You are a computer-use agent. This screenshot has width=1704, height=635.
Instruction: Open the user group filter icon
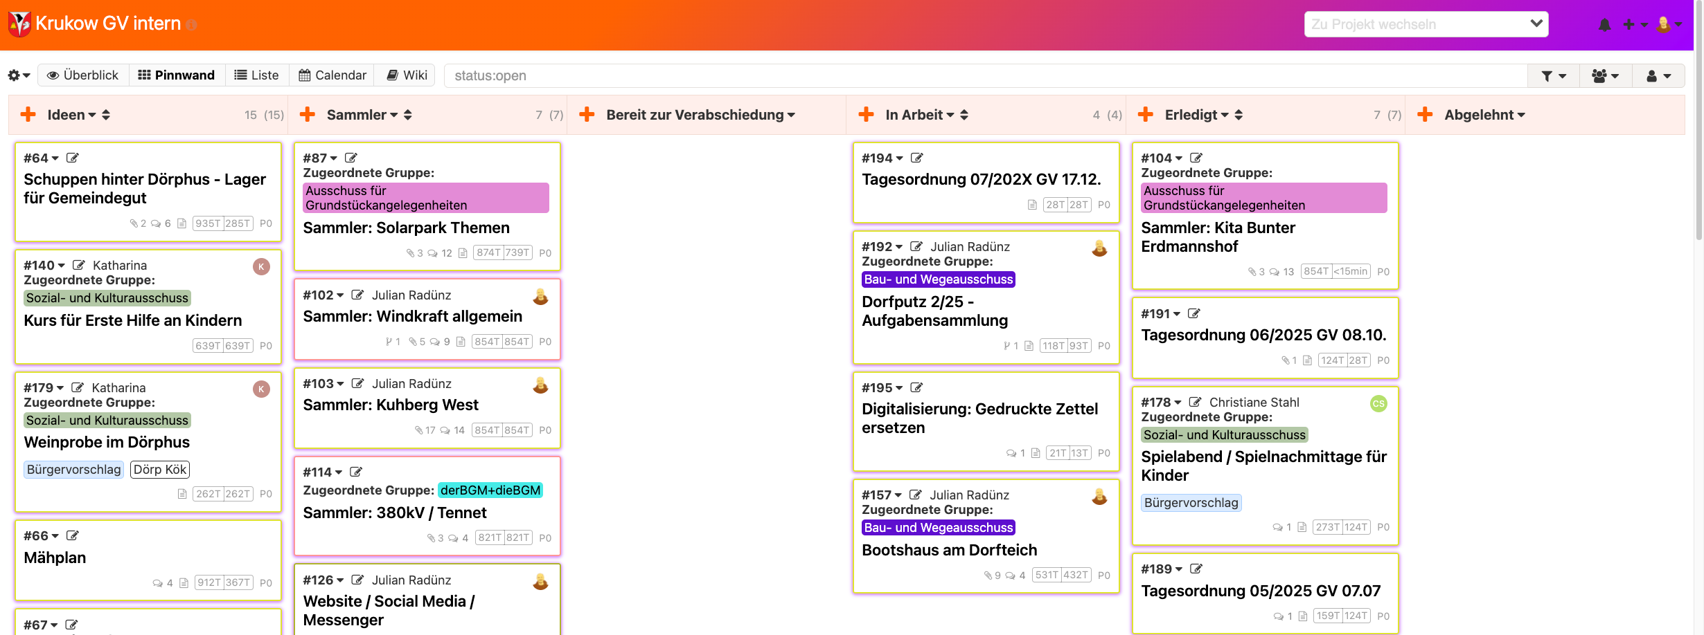(1605, 76)
